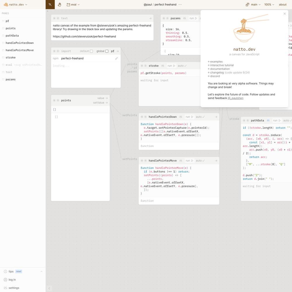Open the changelog link

click(217, 72)
